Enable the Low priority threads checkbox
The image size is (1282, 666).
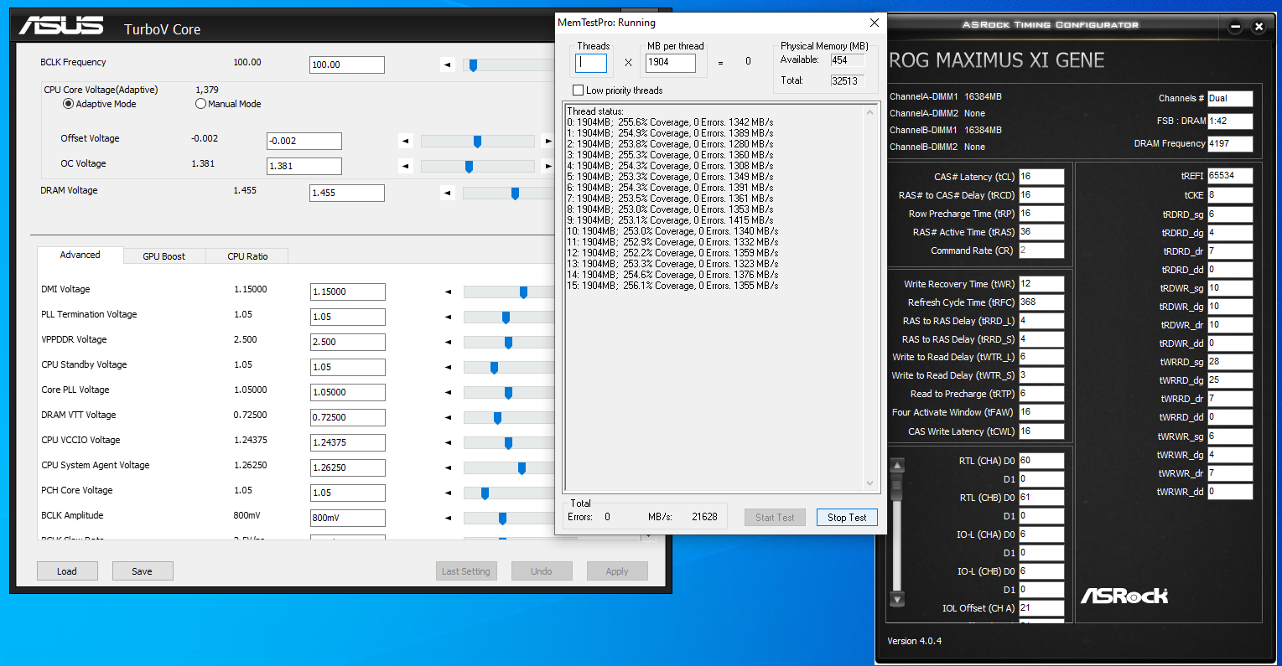tap(578, 90)
